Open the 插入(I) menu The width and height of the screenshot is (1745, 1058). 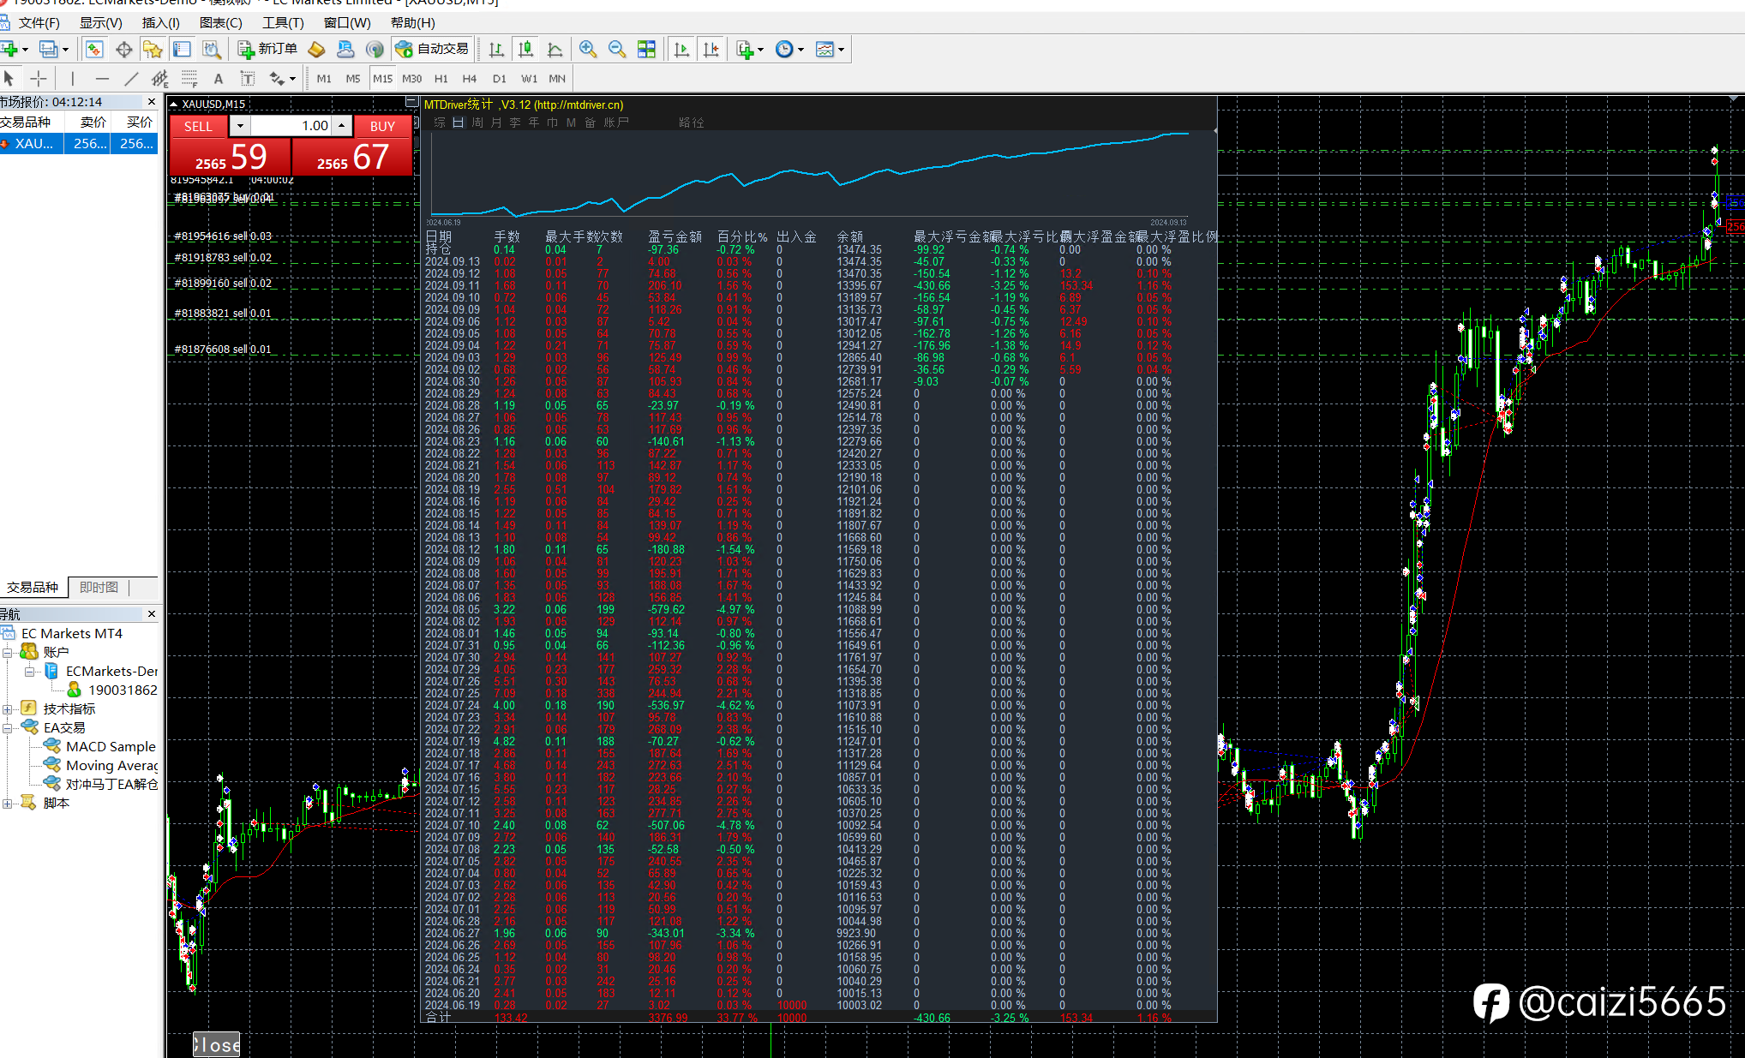tap(161, 23)
